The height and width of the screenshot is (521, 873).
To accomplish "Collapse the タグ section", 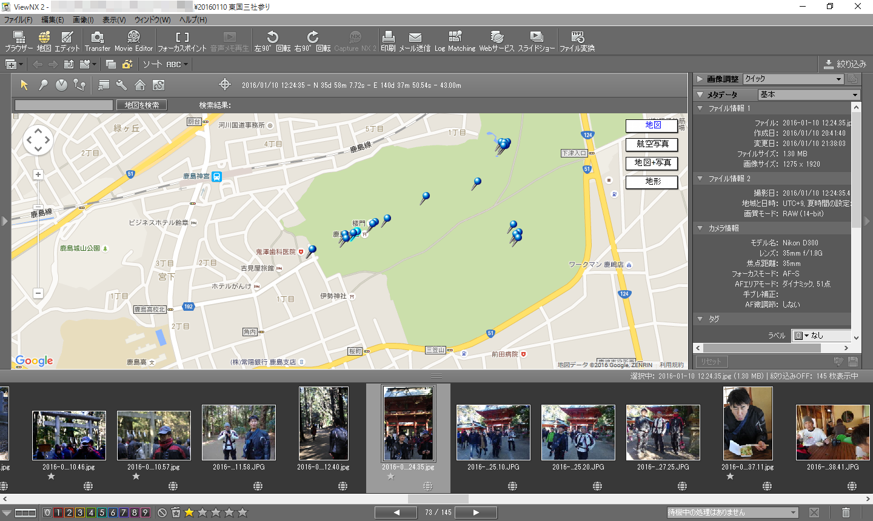I will 700,319.
